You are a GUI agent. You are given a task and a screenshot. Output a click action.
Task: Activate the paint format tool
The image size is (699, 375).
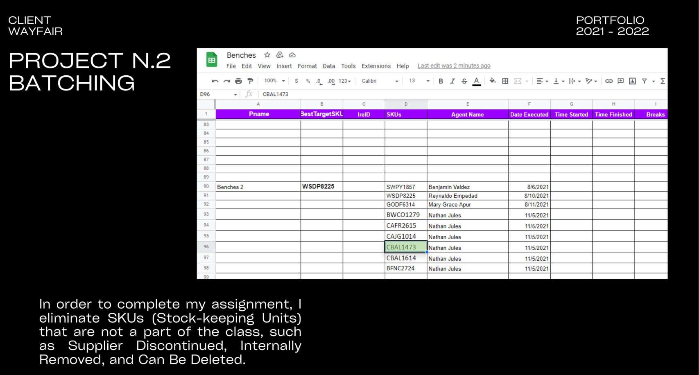pos(250,81)
